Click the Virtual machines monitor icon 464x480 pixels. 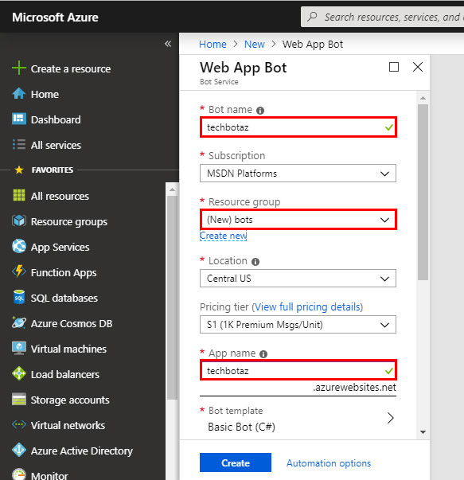pyautogui.click(x=19, y=348)
